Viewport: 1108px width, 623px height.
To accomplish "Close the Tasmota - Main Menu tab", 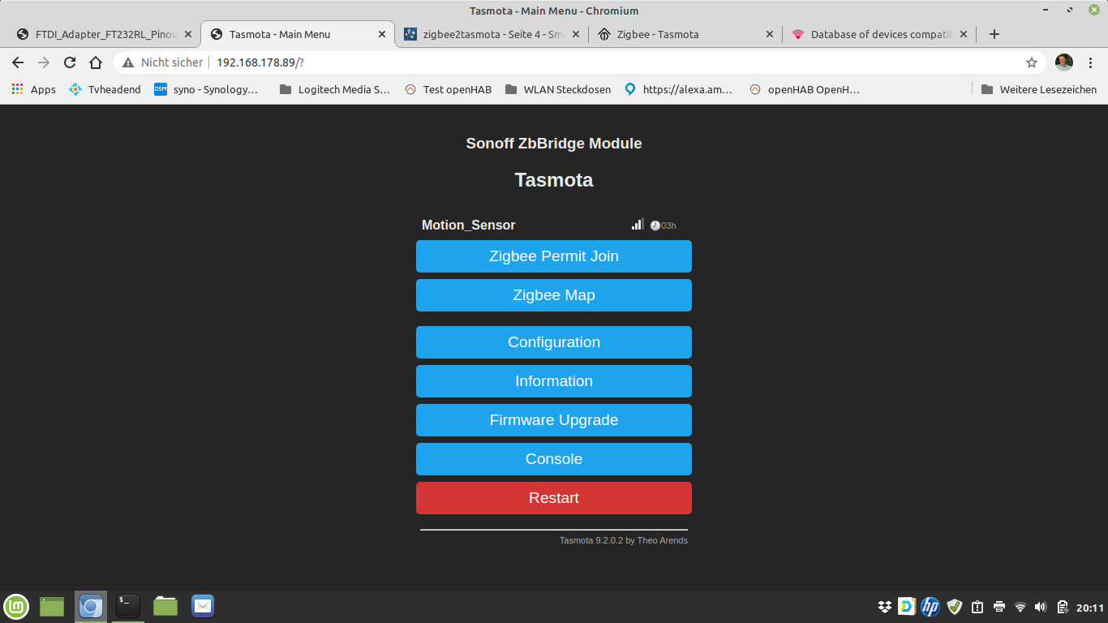I will (382, 34).
